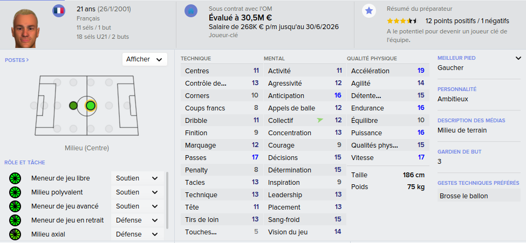Select the dark green defensive midfield position
Viewport: 526px width, 243px height.
pyautogui.click(x=73, y=106)
